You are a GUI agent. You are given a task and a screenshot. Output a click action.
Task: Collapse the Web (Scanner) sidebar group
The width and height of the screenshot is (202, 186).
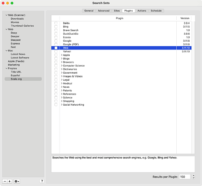point(6,15)
